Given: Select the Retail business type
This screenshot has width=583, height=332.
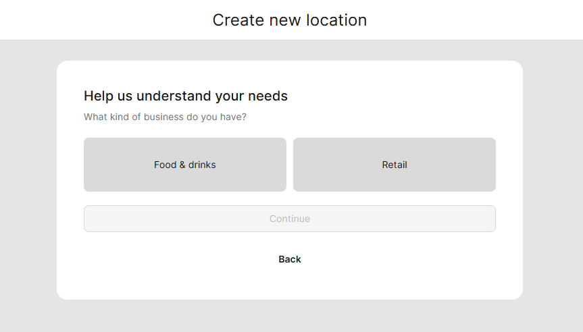Looking at the screenshot, I should [x=395, y=165].
